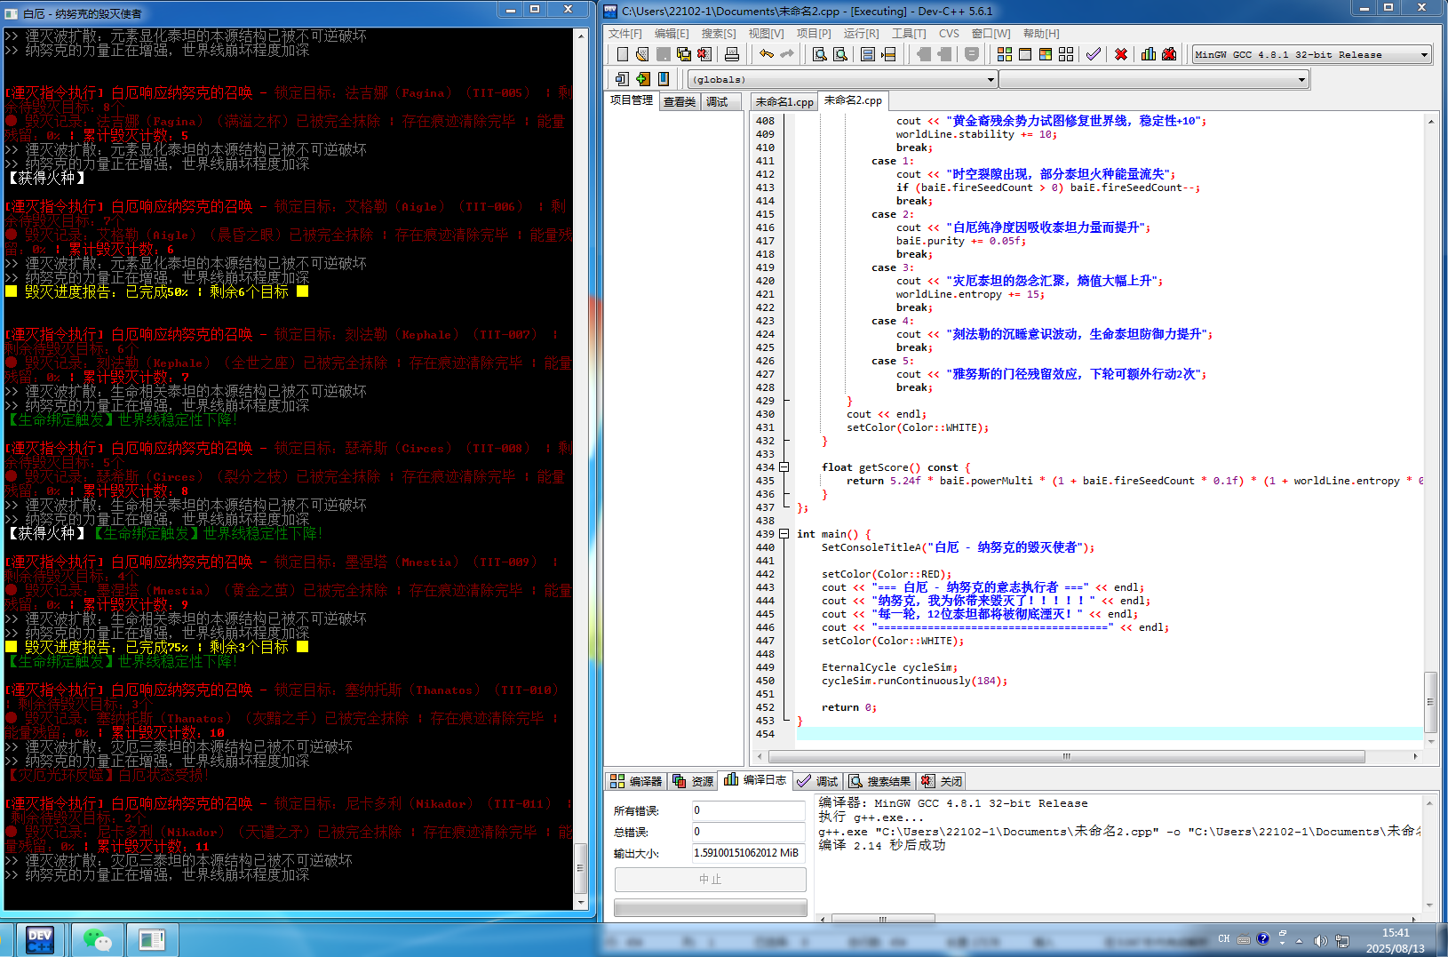Undo the last edit with the toolbar arrow

767,54
